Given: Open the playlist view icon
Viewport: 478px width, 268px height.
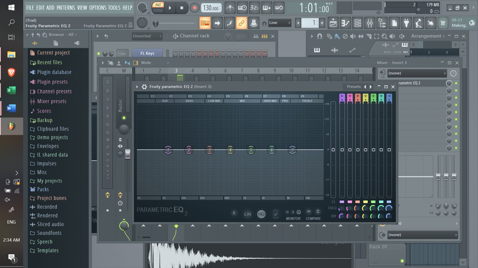Looking at the screenshot, I should tap(333, 23).
